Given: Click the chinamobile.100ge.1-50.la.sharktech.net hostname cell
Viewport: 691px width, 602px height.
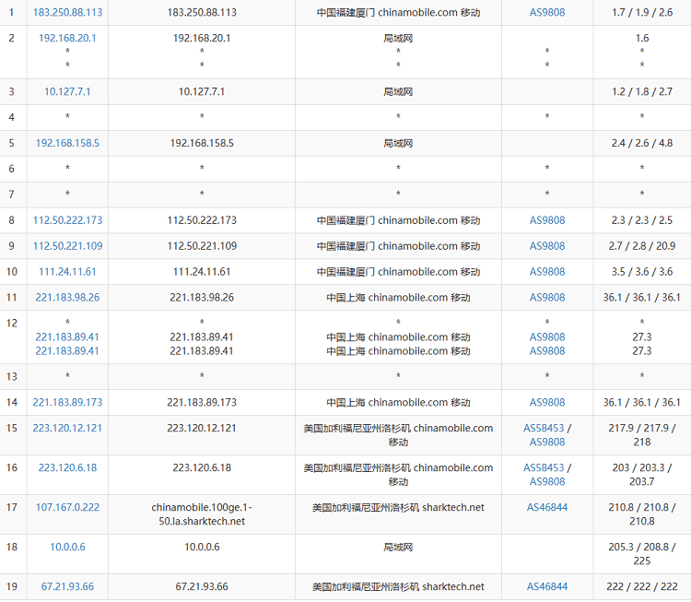Looking at the screenshot, I should tap(202, 514).
